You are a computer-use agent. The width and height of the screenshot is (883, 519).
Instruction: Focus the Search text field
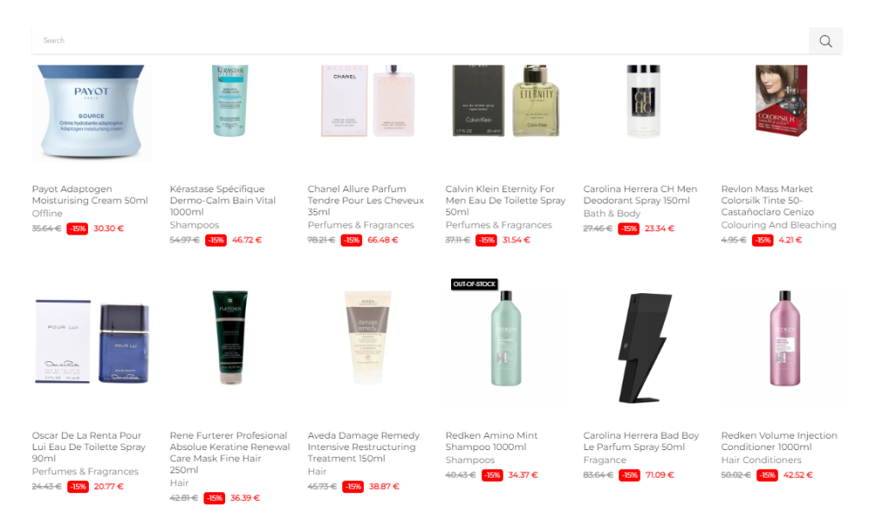[x=420, y=41]
